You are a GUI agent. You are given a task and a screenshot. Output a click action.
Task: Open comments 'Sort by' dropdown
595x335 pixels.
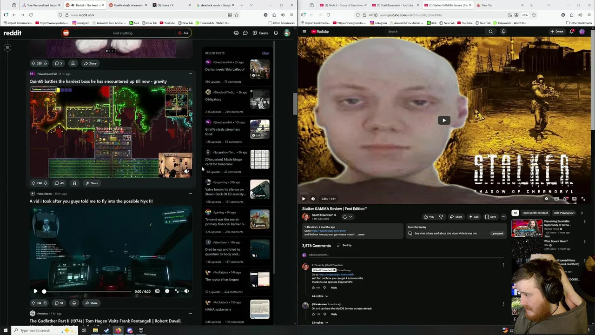[x=344, y=245]
